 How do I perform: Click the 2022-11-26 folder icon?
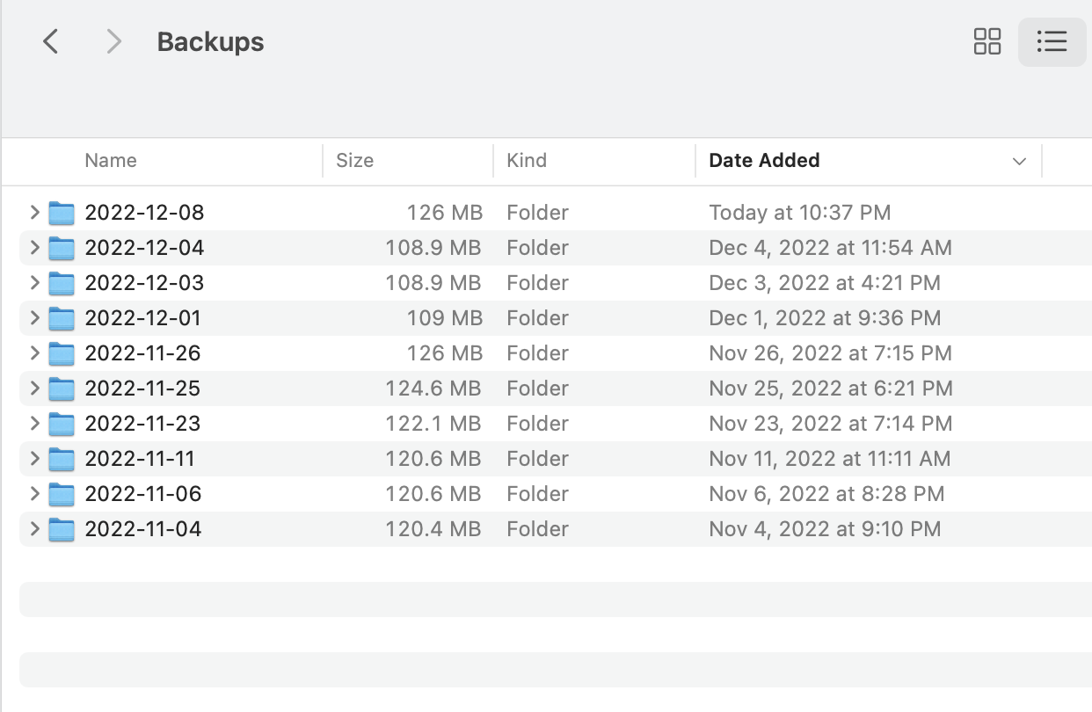tap(62, 352)
